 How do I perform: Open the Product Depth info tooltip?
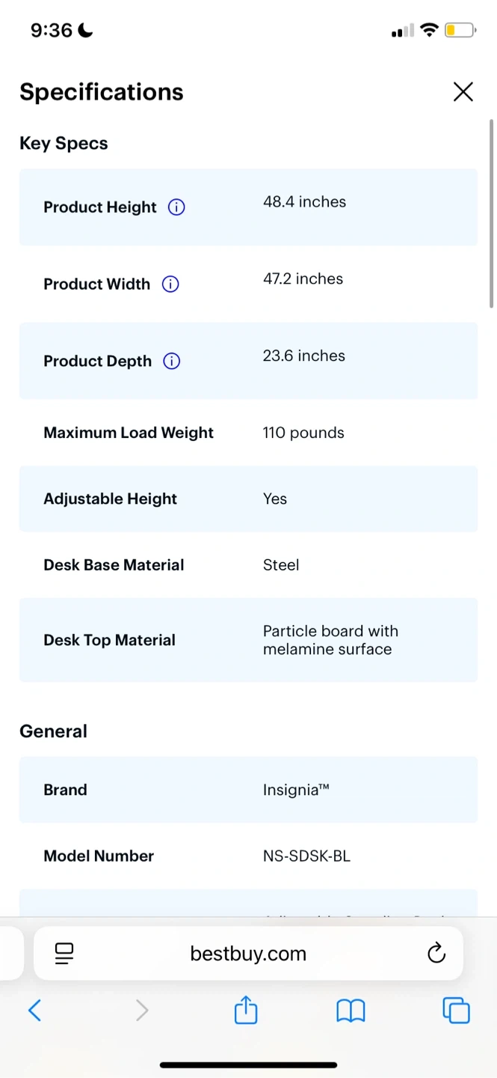pos(172,362)
